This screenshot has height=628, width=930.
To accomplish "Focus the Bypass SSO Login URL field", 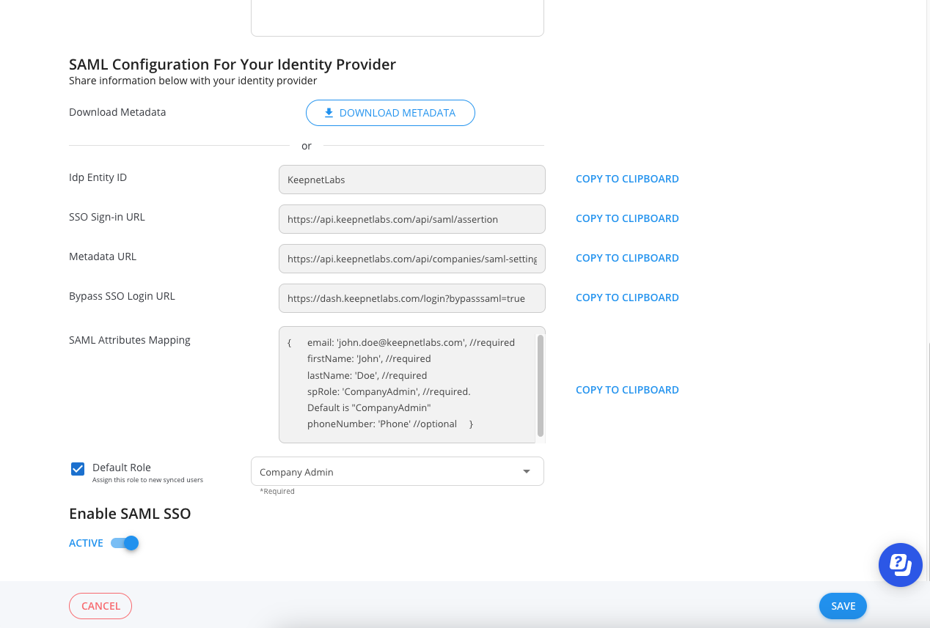I will (411, 298).
